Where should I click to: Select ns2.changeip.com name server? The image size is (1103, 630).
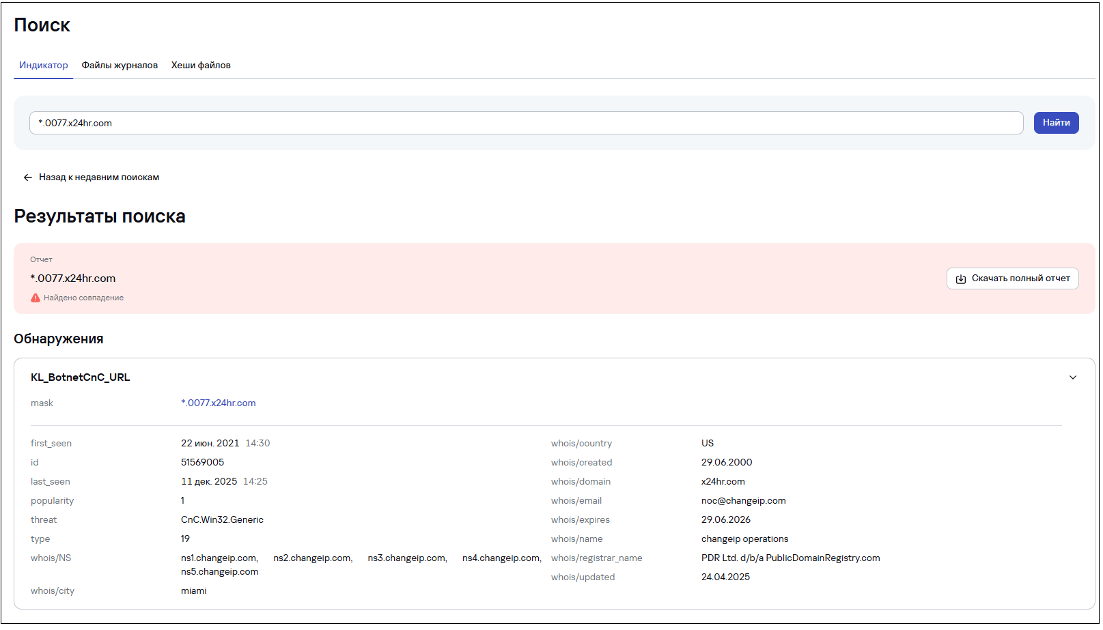(x=313, y=558)
